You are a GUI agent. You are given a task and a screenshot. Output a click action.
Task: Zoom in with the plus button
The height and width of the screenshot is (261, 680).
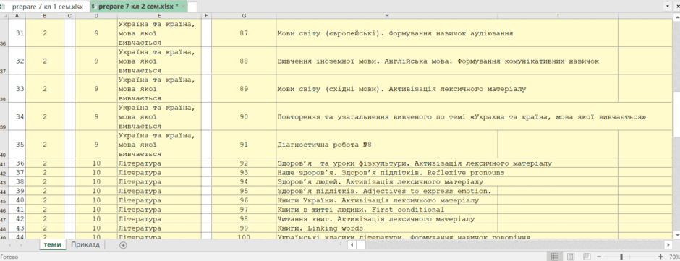point(661,257)
